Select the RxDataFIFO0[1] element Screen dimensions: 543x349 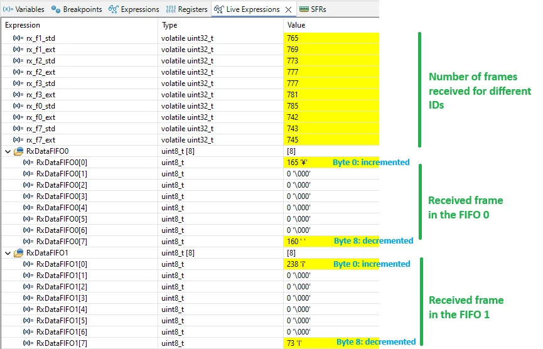click(x=62, y=174)
